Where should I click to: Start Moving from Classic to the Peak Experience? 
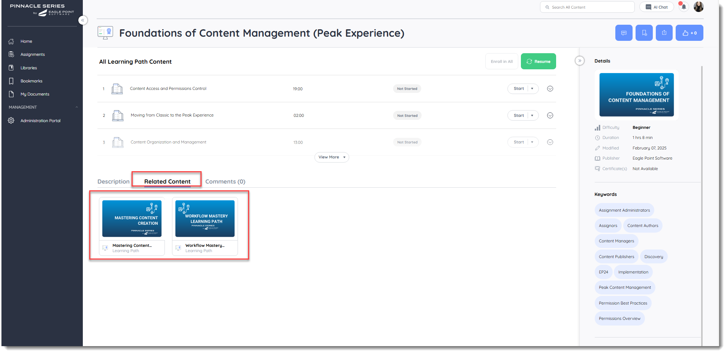tap(519, 115)
